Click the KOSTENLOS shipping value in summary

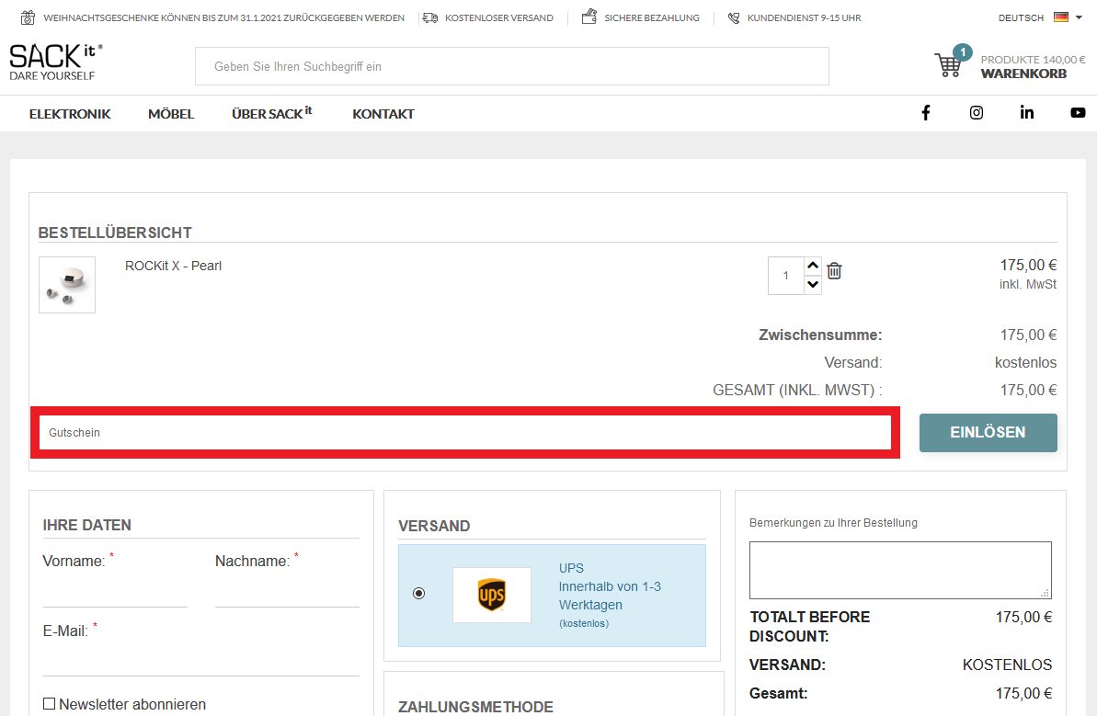[x=1007, y=665]
